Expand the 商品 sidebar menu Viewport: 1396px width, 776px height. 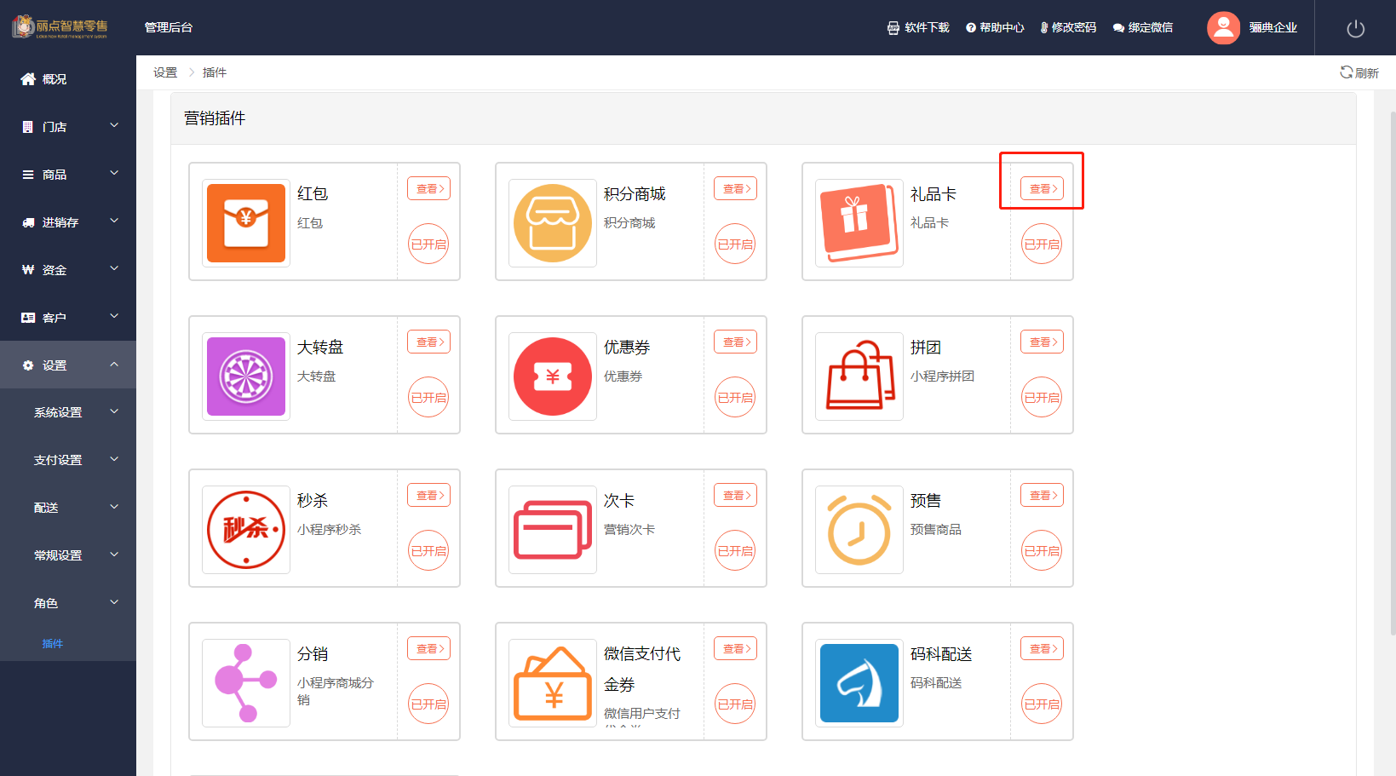(68, 175)
